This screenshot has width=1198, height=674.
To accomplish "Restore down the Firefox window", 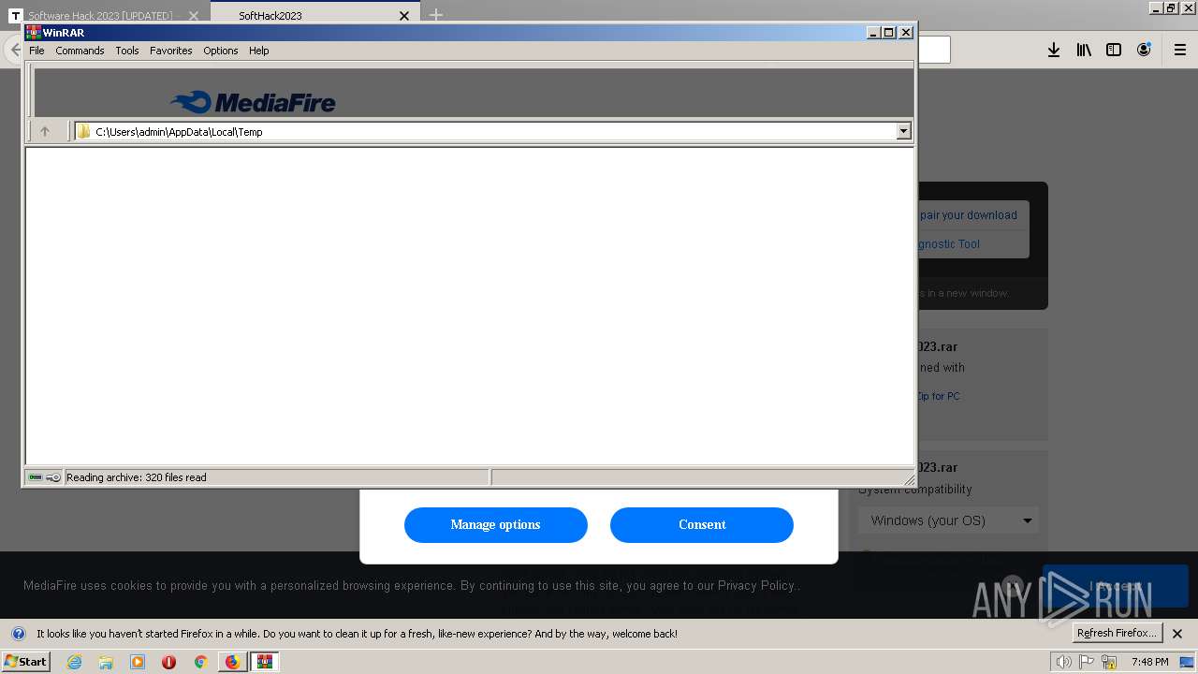I will pos(1171,7).
